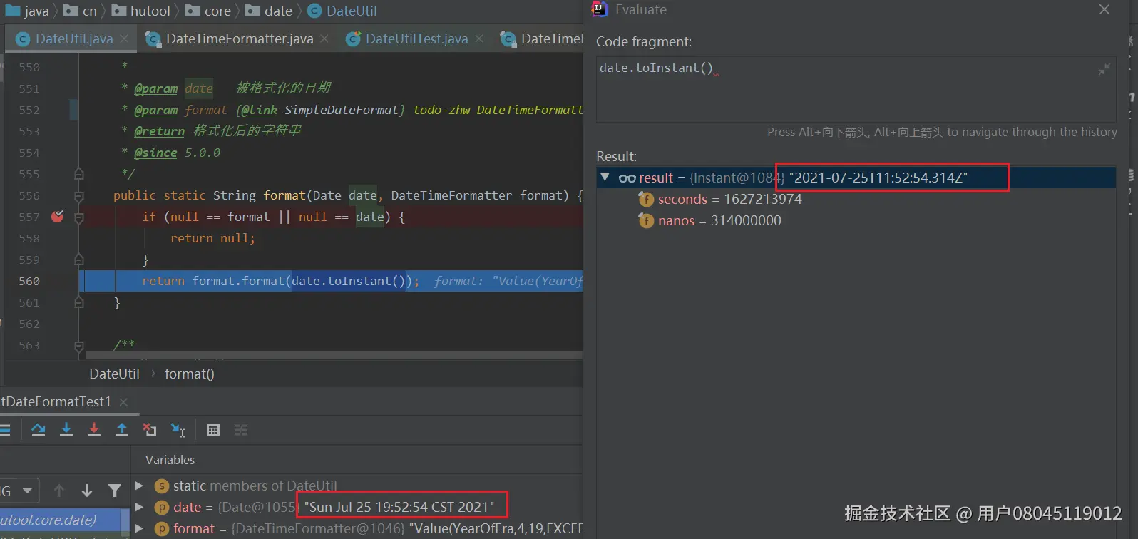Click line number 558 in the gutter
The height and width of the screenshot is (539, 1138).
tap(29, 238)
